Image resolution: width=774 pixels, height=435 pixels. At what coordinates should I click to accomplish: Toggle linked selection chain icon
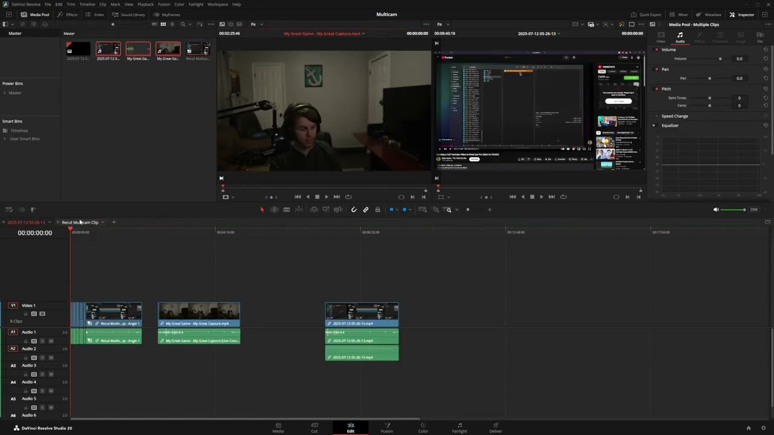366,210
